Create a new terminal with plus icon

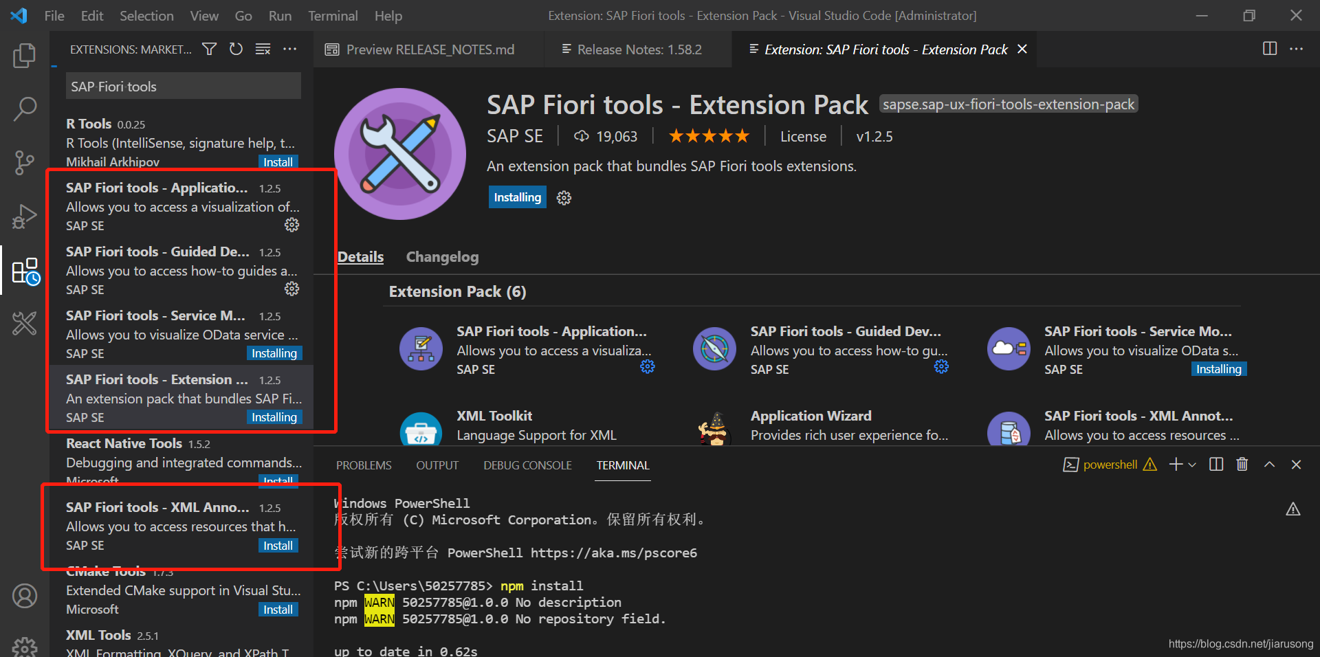[1176, 465]
